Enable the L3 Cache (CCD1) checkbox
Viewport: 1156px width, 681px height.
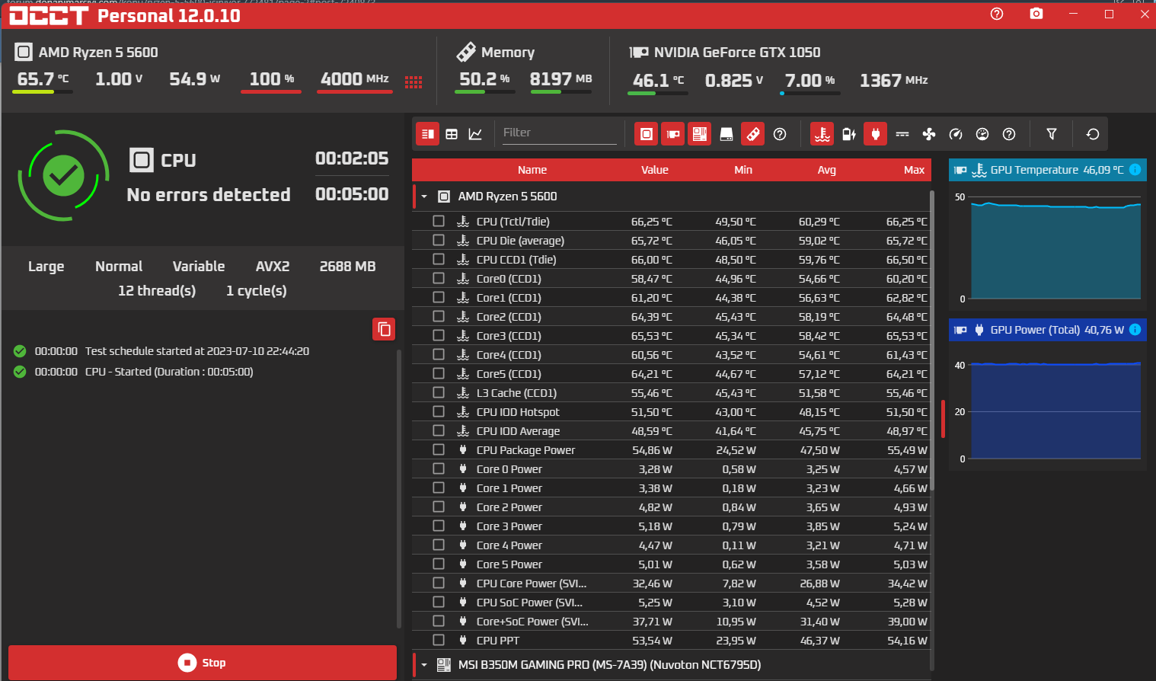[439, 392]
